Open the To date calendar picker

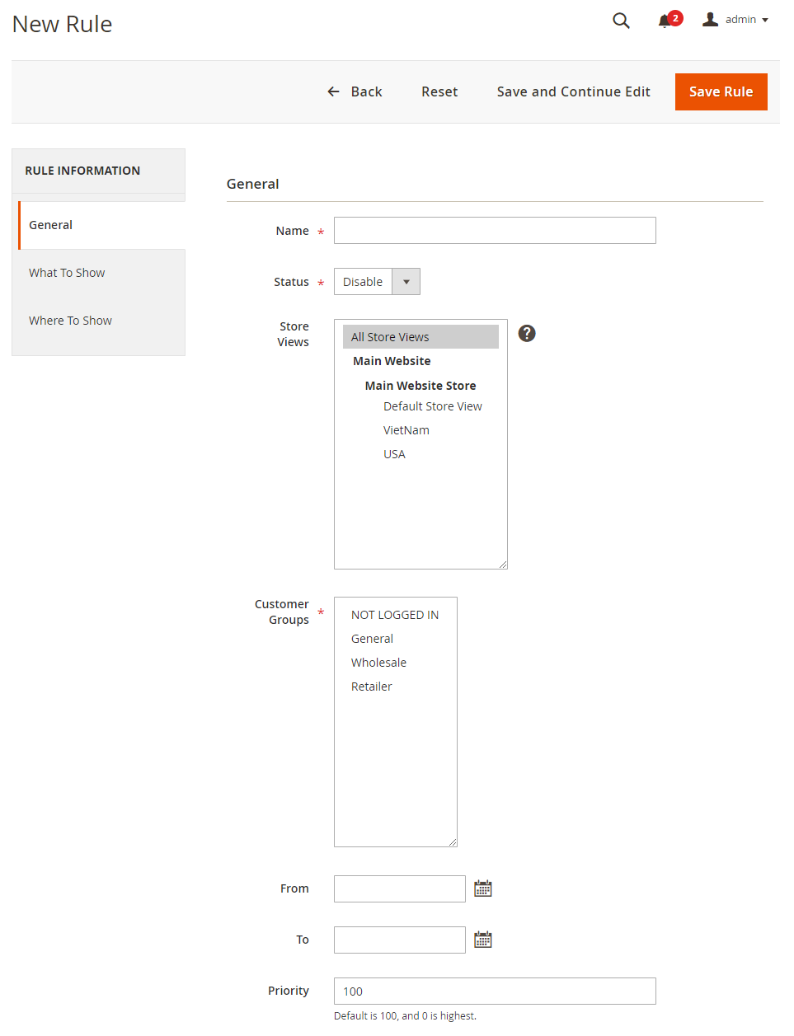(x=483, y=940)
